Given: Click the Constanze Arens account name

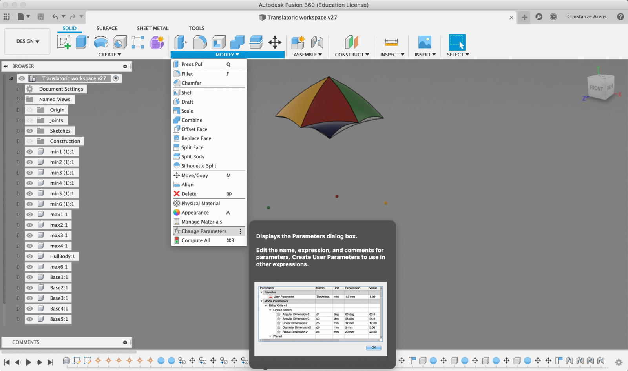Looking at the screenshot, I should click(x=586, y=16).
